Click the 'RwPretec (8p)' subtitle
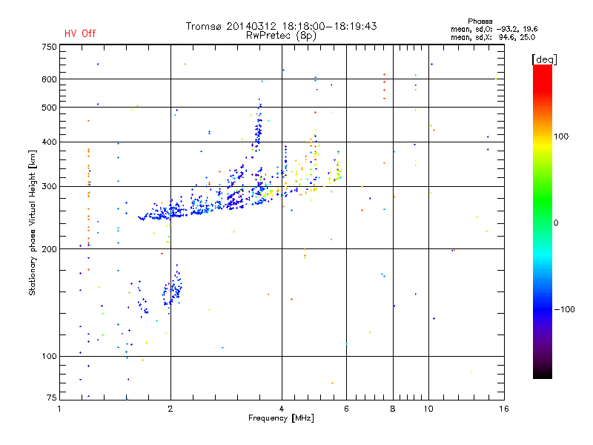Screen dimensions: 593x445 coord(281,36)
